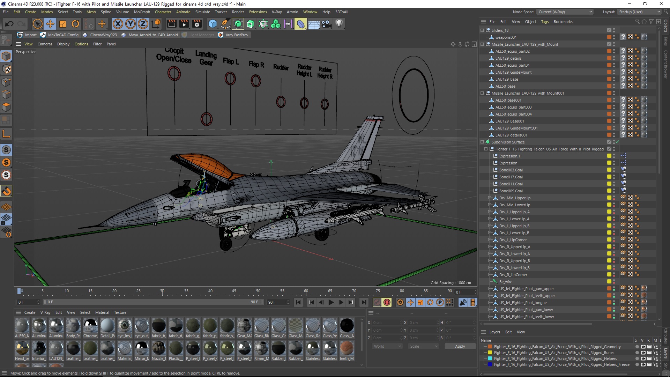Click CinemaVrayR23 button
Screen dimensions: 670x377
click(100, 35)
